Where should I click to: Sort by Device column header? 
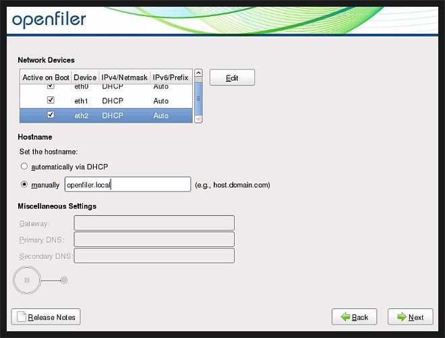(85, 78)
